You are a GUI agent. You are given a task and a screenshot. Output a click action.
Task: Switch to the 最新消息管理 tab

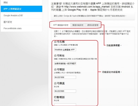point(93,25)
